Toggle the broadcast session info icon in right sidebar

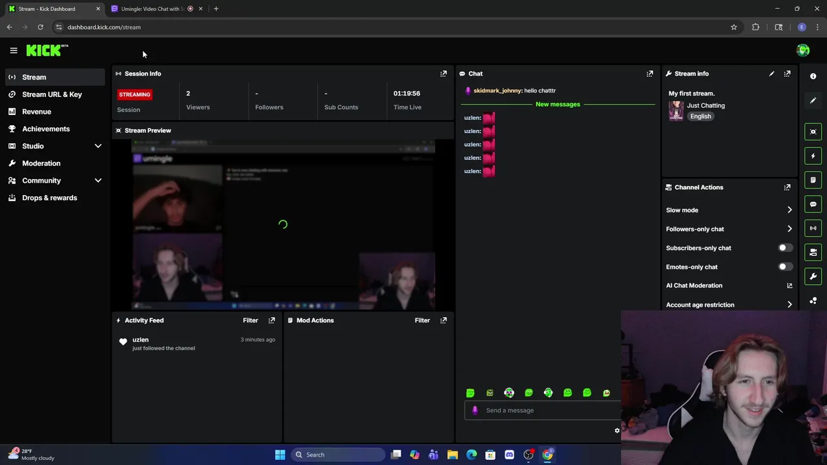813,228
